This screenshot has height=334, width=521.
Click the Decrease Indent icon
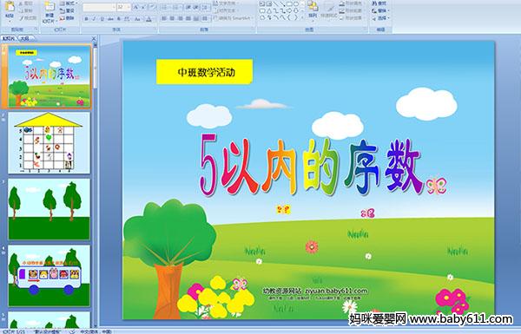188,7
